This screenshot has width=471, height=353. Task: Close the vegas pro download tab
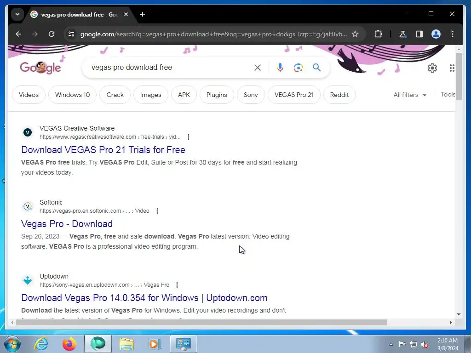click(126, 14)
